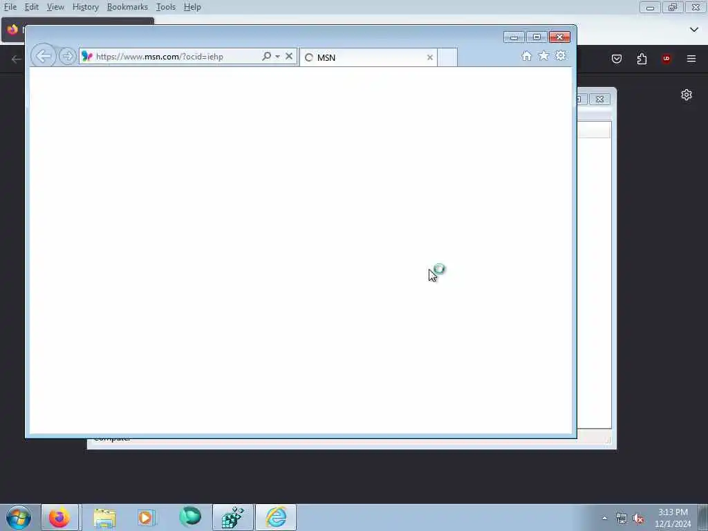Launch Windows Media Player from taskbar
The image size is (708, 531).
coord(147,517)
